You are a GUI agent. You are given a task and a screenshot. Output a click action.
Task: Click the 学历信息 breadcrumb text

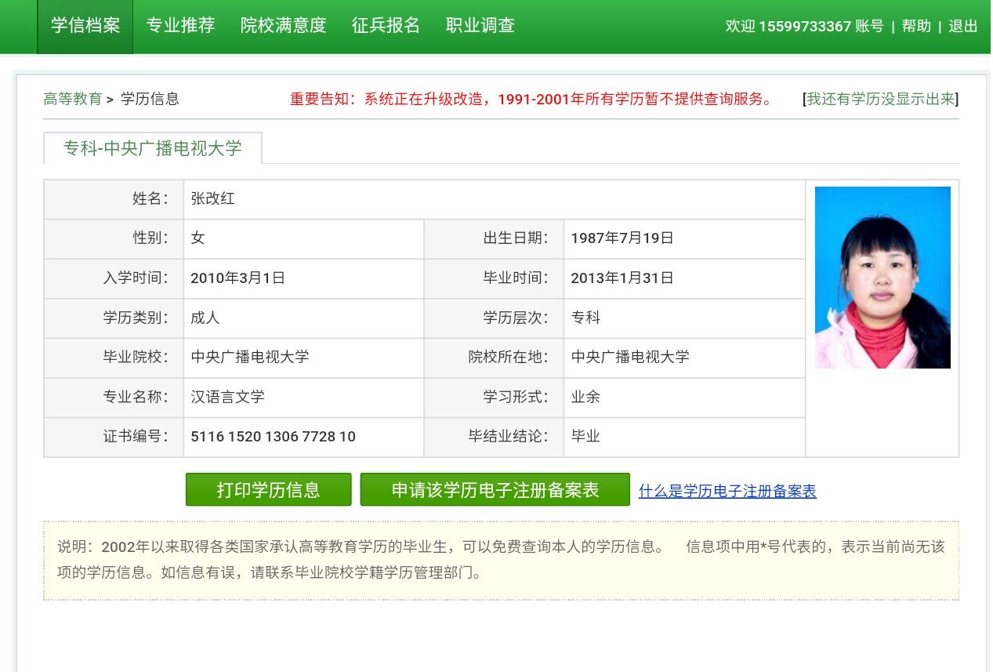click(x=150, y=99)
